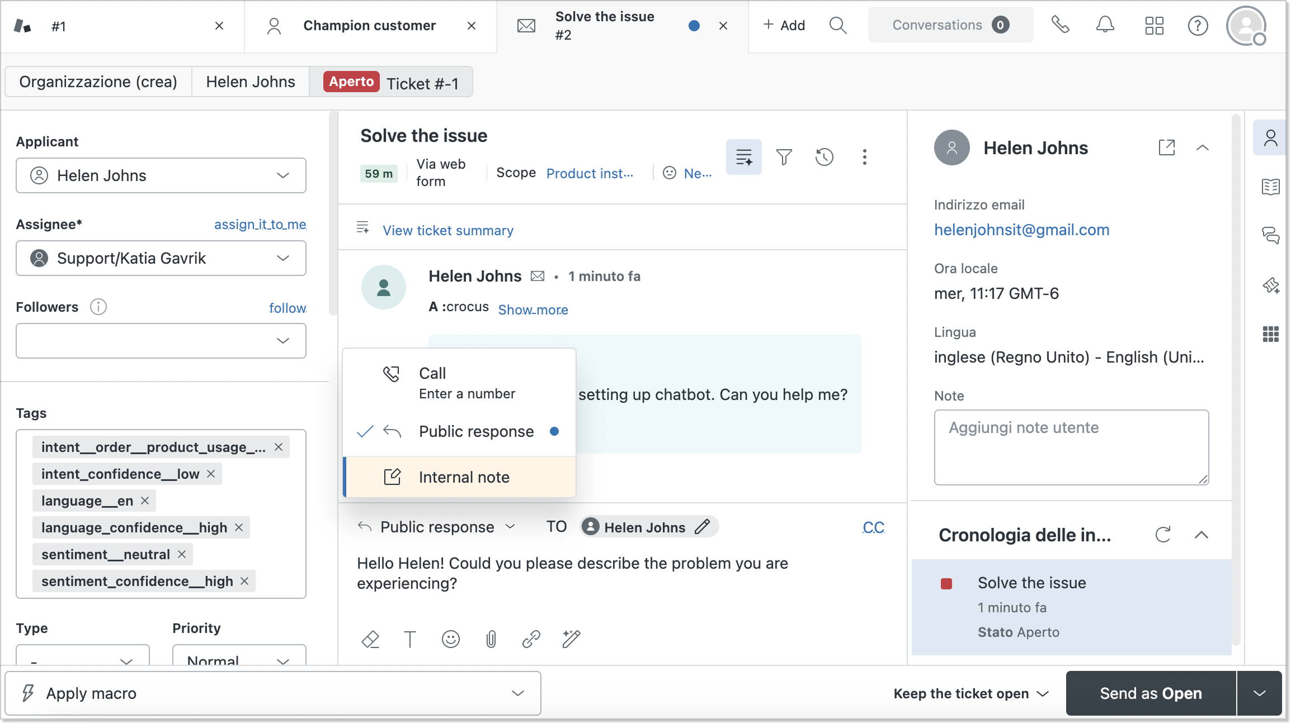
Task: Attach a file to the response
Action: pyautogui.click(x=491, y=639)
